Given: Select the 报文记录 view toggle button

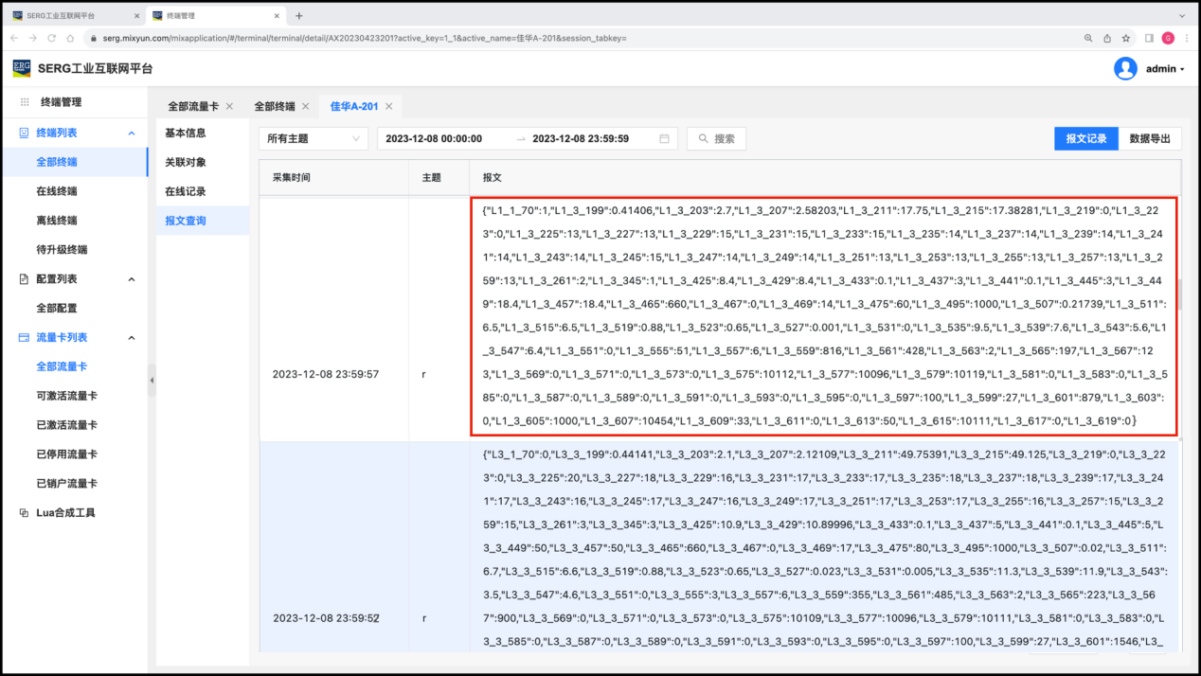Looking at the screenshot, I should click(1085, 138).
